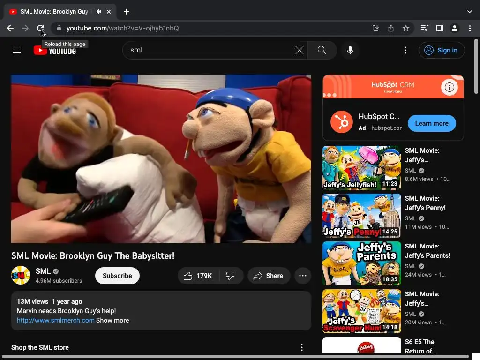Viewport: 480px width, 360px height.
Task: Click the horizontal scrollbar at the bottom
Action: coord(235,357)
